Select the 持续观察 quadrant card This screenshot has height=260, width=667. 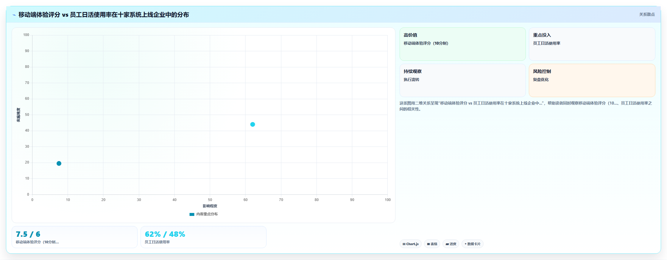coord(462,80)
